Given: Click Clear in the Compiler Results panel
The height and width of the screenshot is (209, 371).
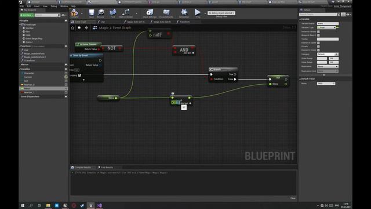Looking at the screenshot, I should click(293, 199).
